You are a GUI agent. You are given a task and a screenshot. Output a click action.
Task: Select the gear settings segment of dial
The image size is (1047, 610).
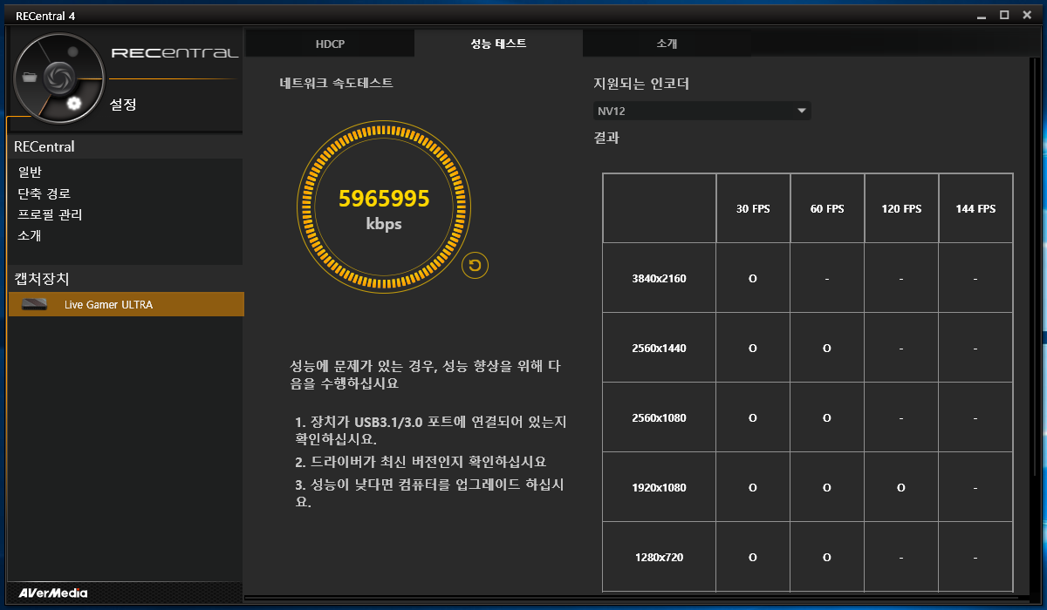[74, 104]
